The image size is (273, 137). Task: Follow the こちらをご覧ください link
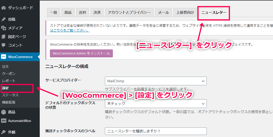pyautogui.click(x=70, y=31)
